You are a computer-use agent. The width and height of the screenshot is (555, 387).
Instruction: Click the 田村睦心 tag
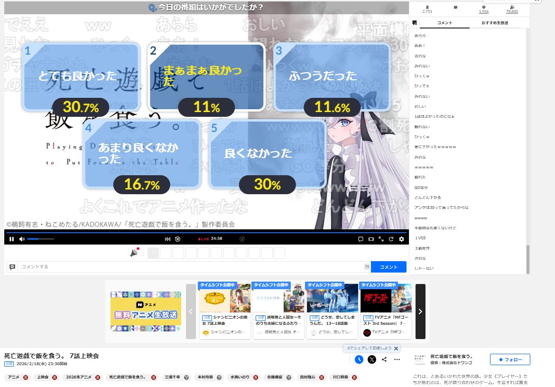click(x=307, y=377)
